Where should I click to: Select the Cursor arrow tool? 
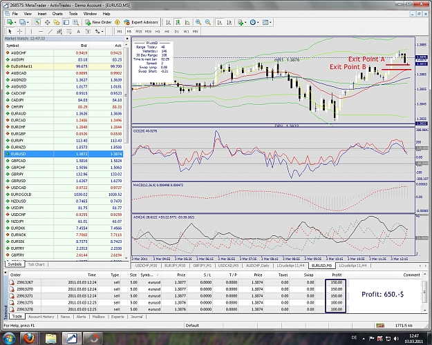click(10, 31)
